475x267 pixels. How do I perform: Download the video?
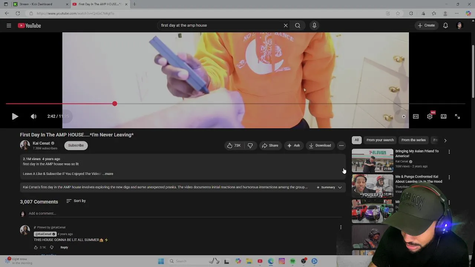(320, 145)
